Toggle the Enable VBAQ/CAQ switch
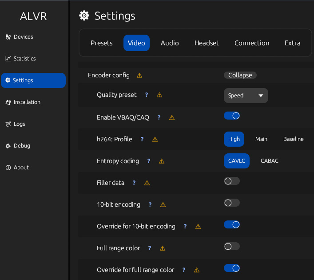Image resolution: width=314 pixels, height=280 pixels. click(232, 116)
